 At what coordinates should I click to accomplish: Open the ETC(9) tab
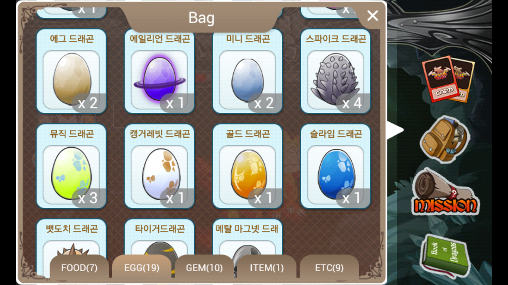tap(329, 268)
